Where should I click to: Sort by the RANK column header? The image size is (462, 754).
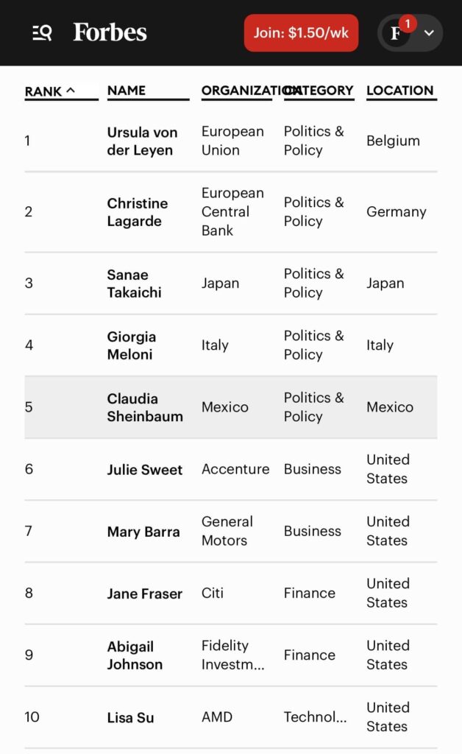(43, 91)
